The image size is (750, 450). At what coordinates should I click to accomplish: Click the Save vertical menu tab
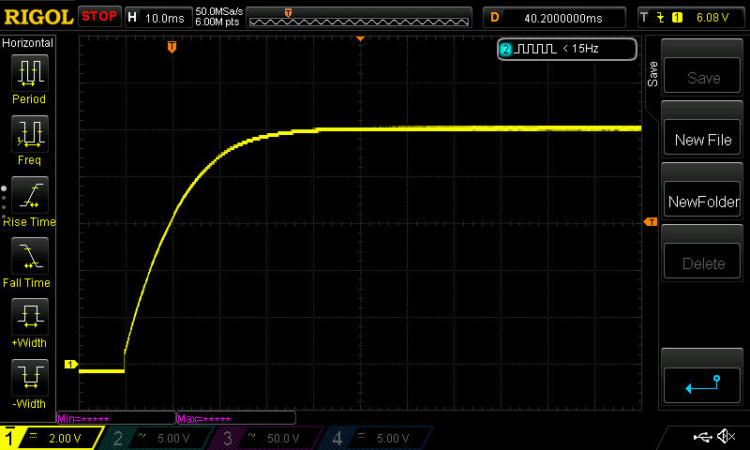(x=652, y=74)
